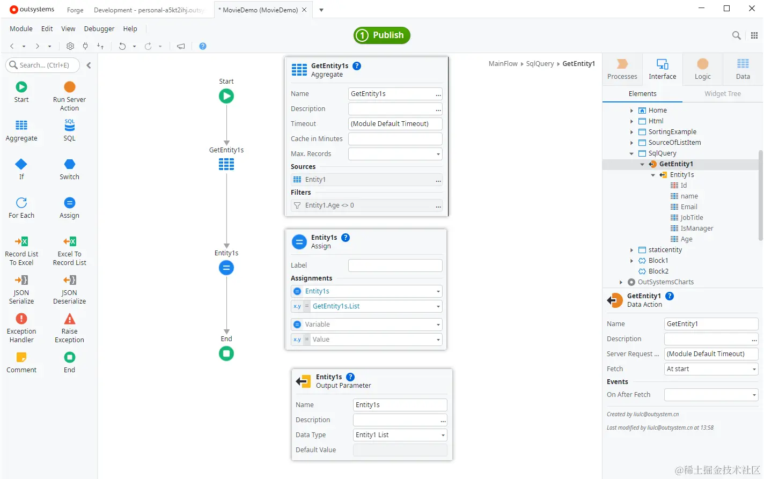Click the Start node in the flow canvas
764x479 pixels.
[x=226, y=96]
